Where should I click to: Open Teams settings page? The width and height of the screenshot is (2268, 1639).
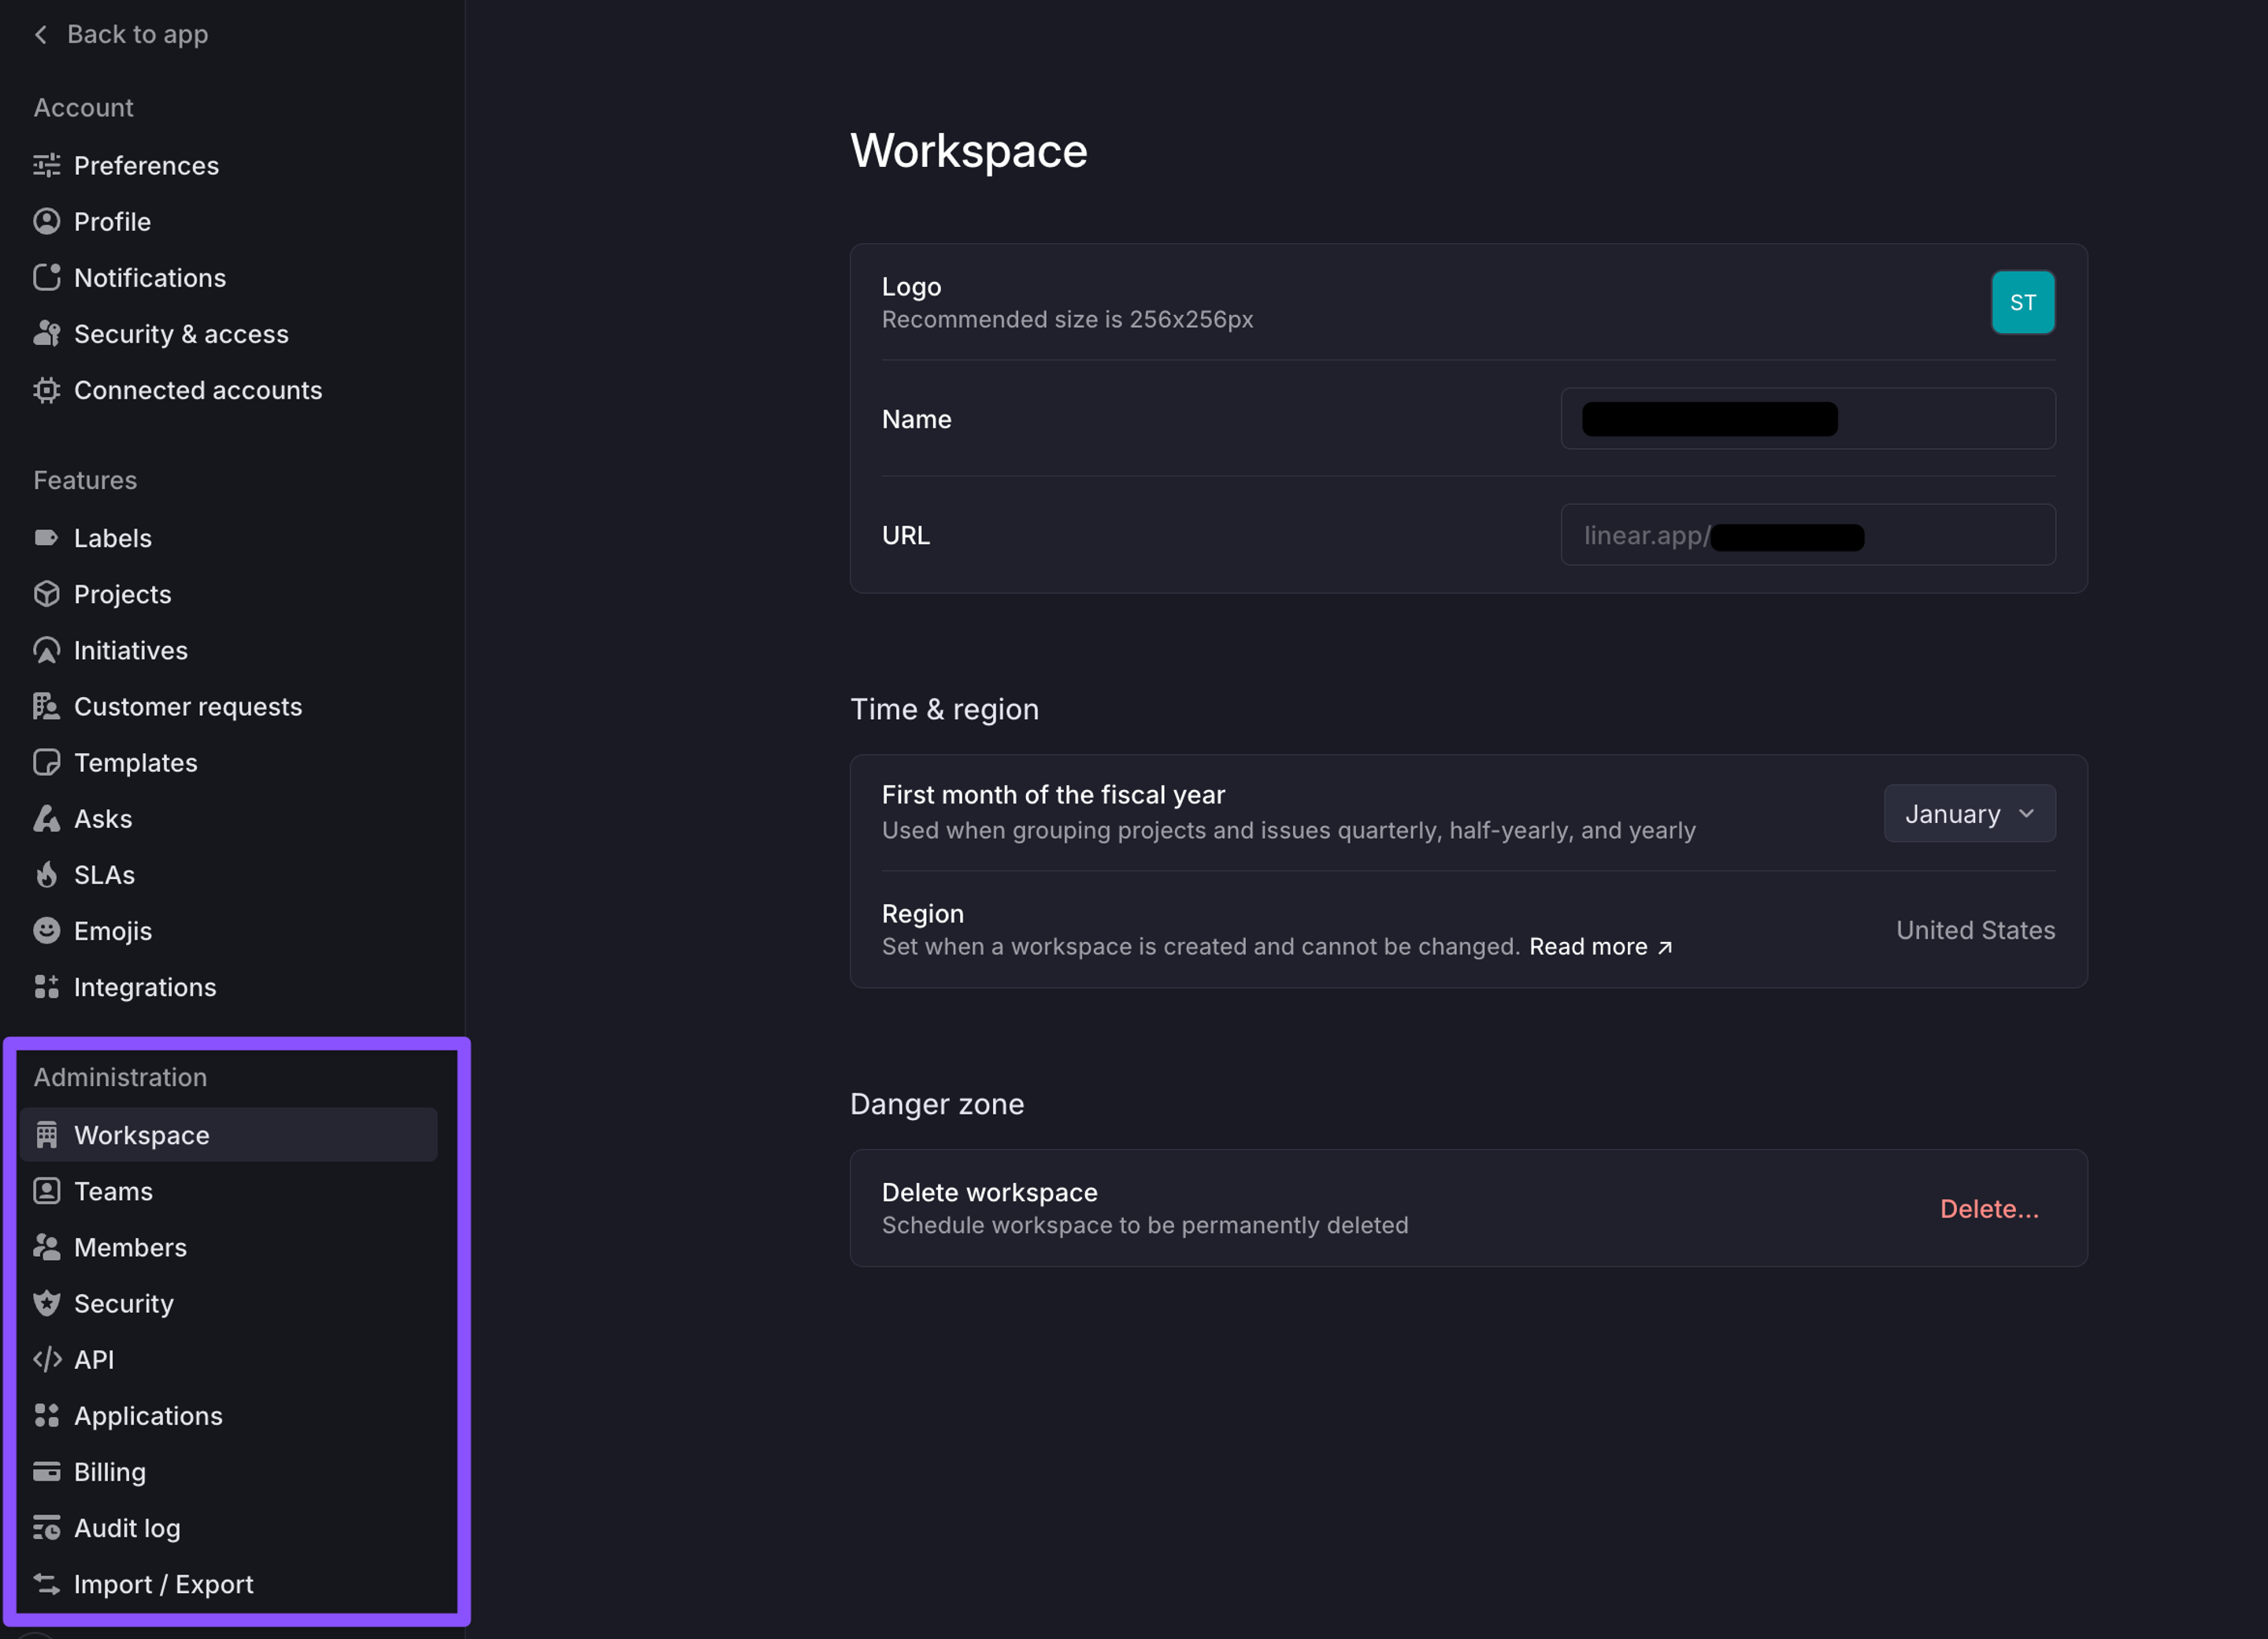click(114, 1191)
